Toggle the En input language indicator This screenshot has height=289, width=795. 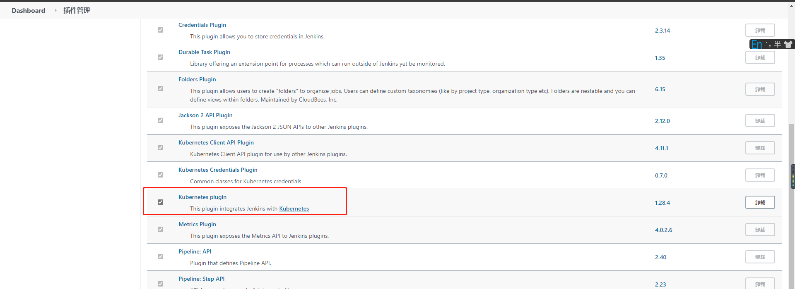(756, 44)
